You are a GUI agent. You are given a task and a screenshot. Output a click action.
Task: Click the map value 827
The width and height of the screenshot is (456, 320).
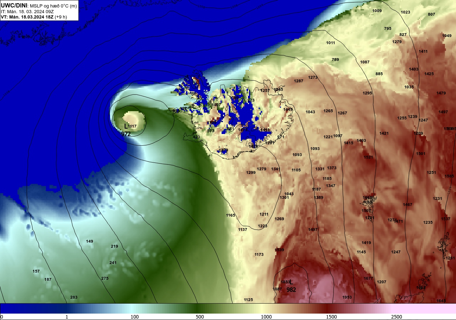click(403, 35)
